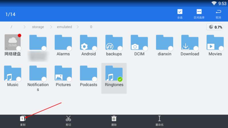Screen dimensions: 228x128
Task: Check the dianxin folder selection circle
Action: 170,48
